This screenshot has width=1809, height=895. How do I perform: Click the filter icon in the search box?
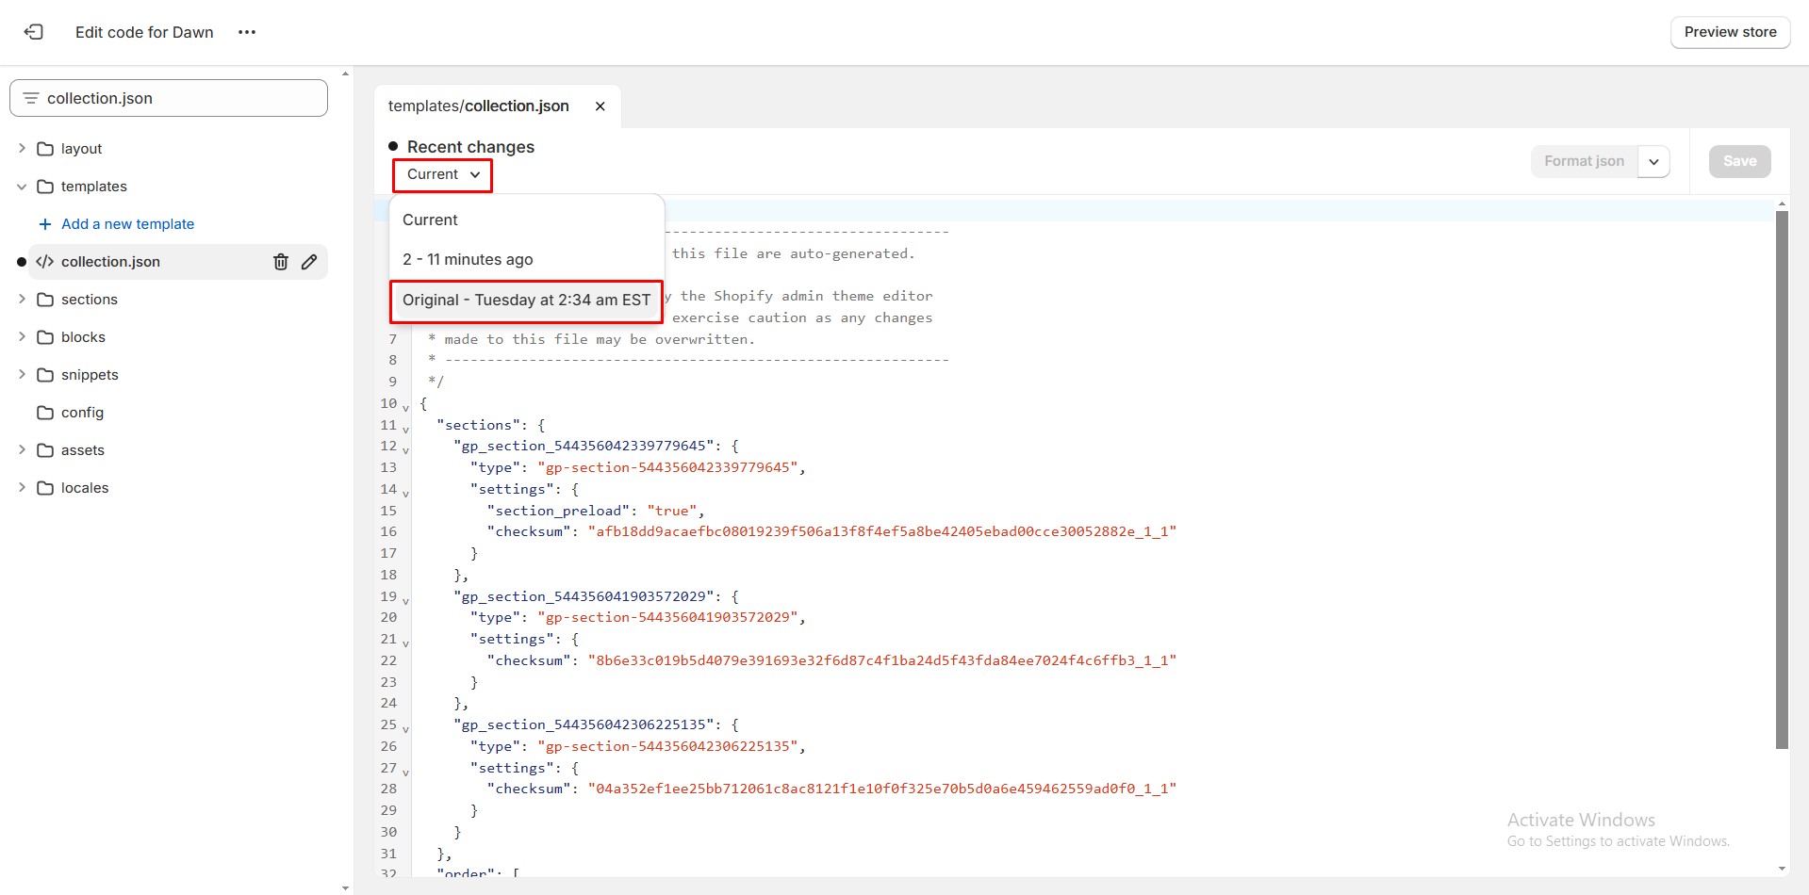coord(31,98)
